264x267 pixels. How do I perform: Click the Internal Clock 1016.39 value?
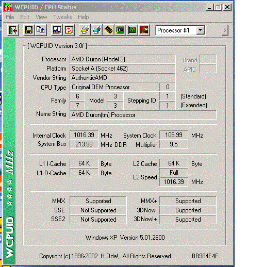tap(84, 135)
